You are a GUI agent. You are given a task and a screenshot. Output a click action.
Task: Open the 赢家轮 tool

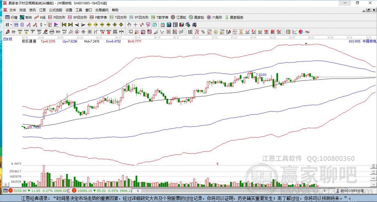197,17
